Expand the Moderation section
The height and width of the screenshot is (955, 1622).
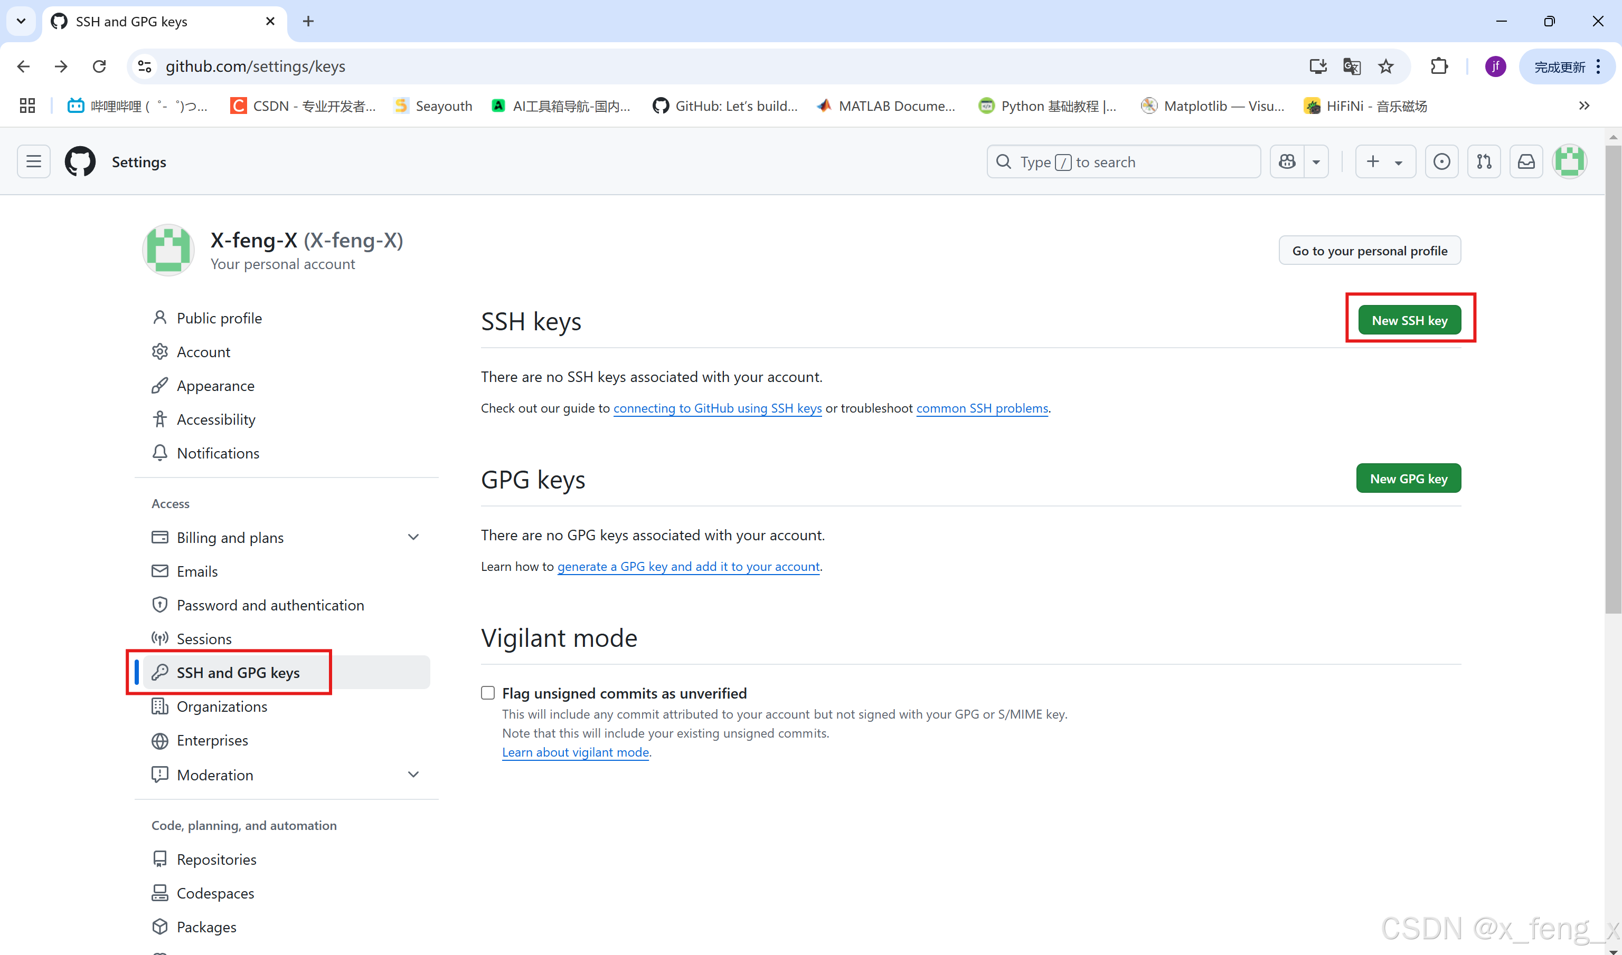tap(413, 775)
